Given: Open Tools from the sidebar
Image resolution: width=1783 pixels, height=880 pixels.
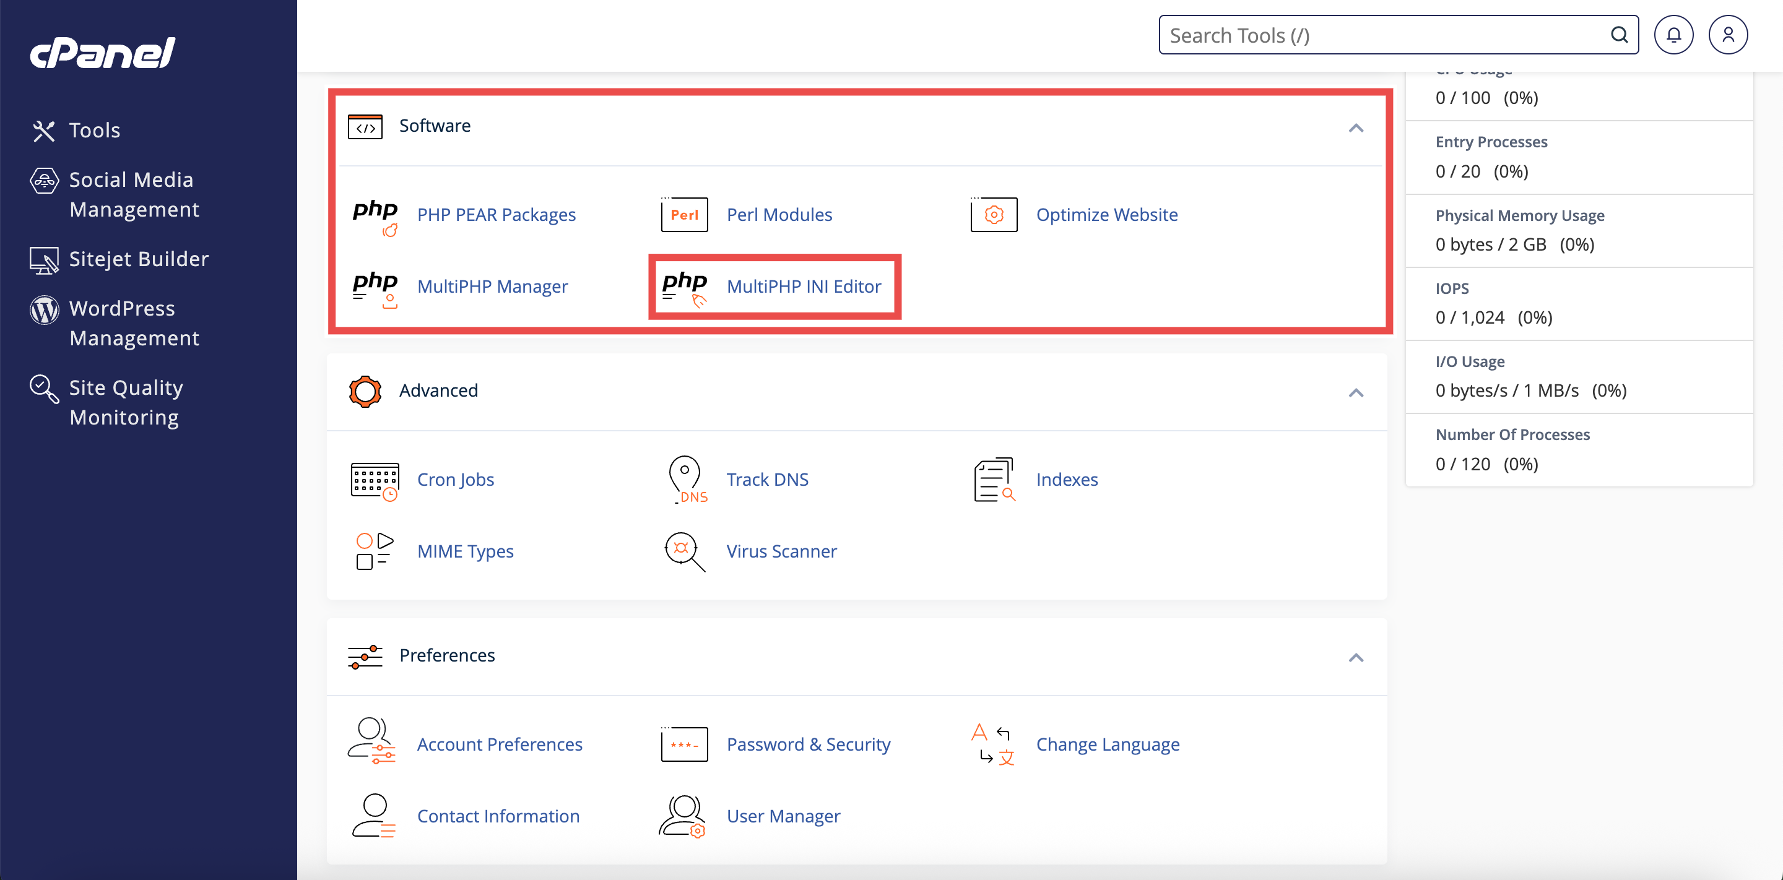Looking at the screenshot, I should (94, 130).
